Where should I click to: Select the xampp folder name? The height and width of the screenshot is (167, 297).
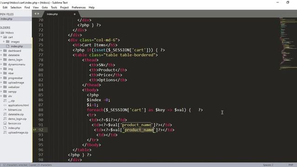click(x=12, y=92)
